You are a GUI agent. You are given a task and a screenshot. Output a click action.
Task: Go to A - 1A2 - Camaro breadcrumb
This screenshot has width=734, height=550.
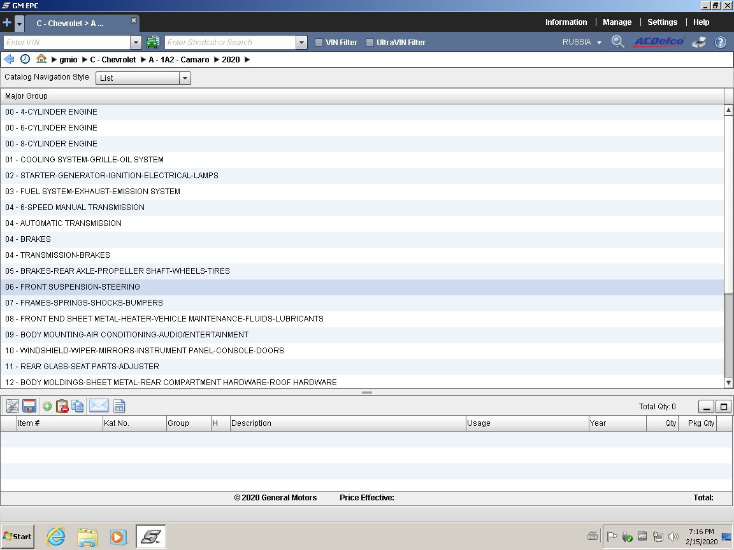point(179,59)
